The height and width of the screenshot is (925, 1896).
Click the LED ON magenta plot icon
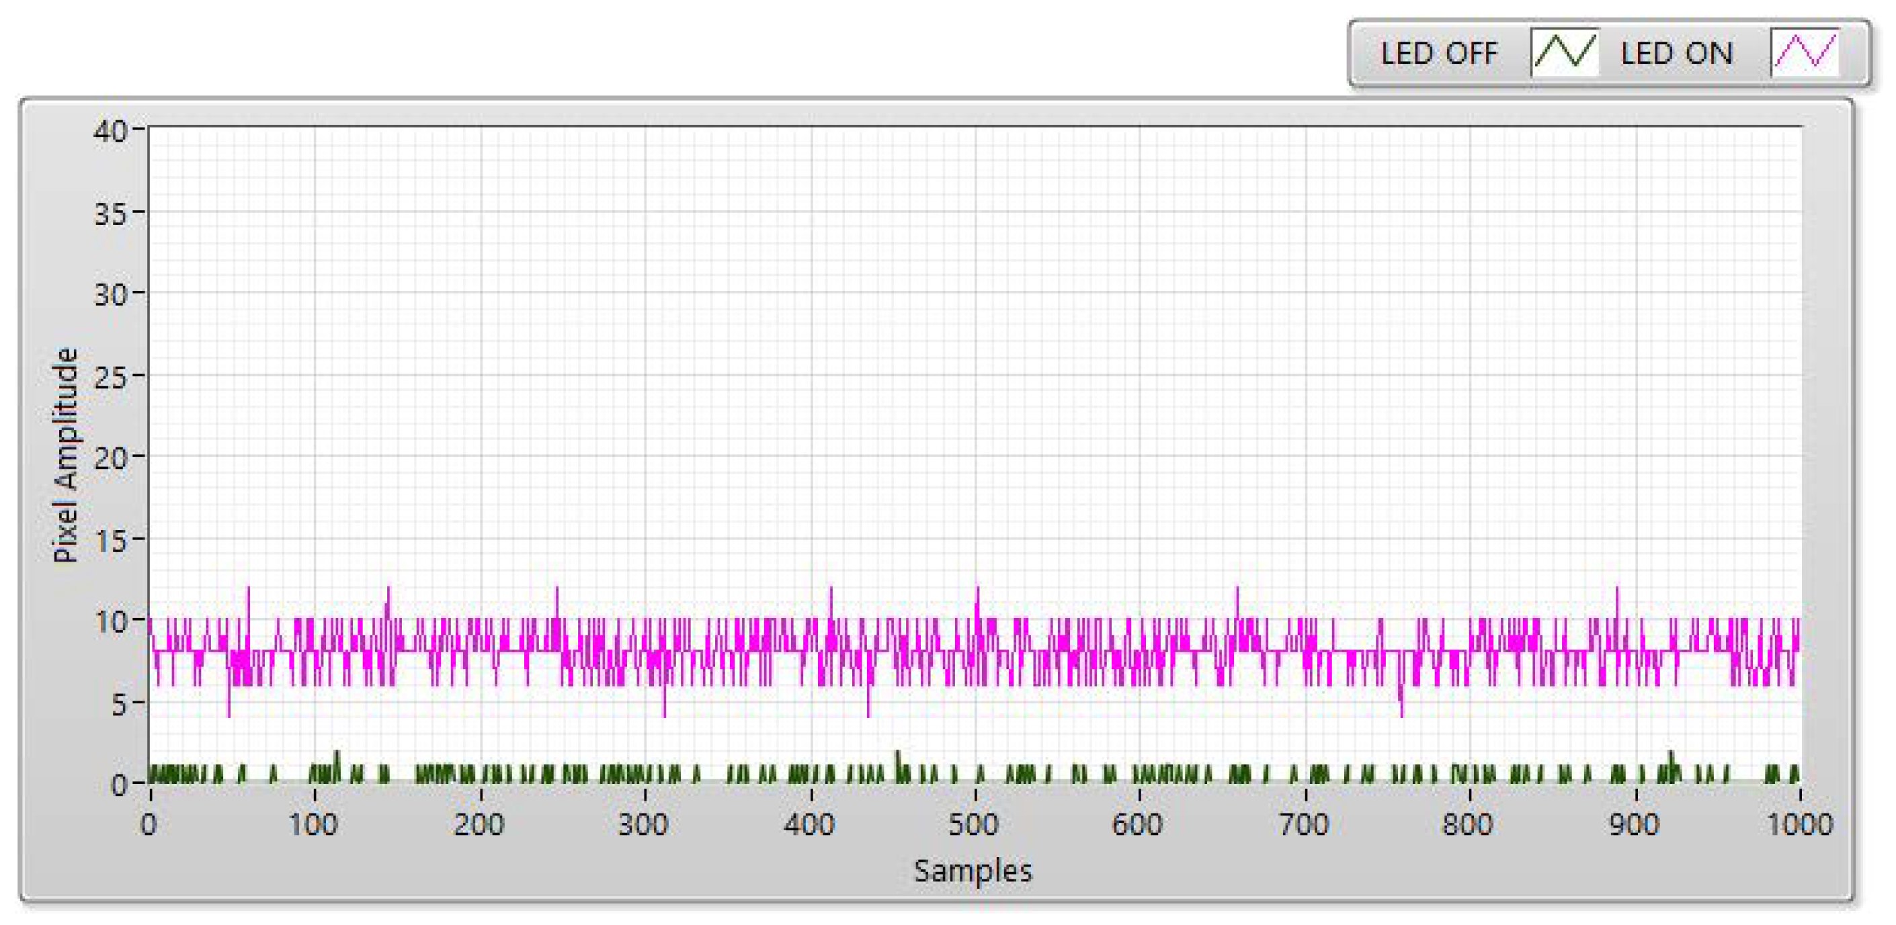(1804, 53)
